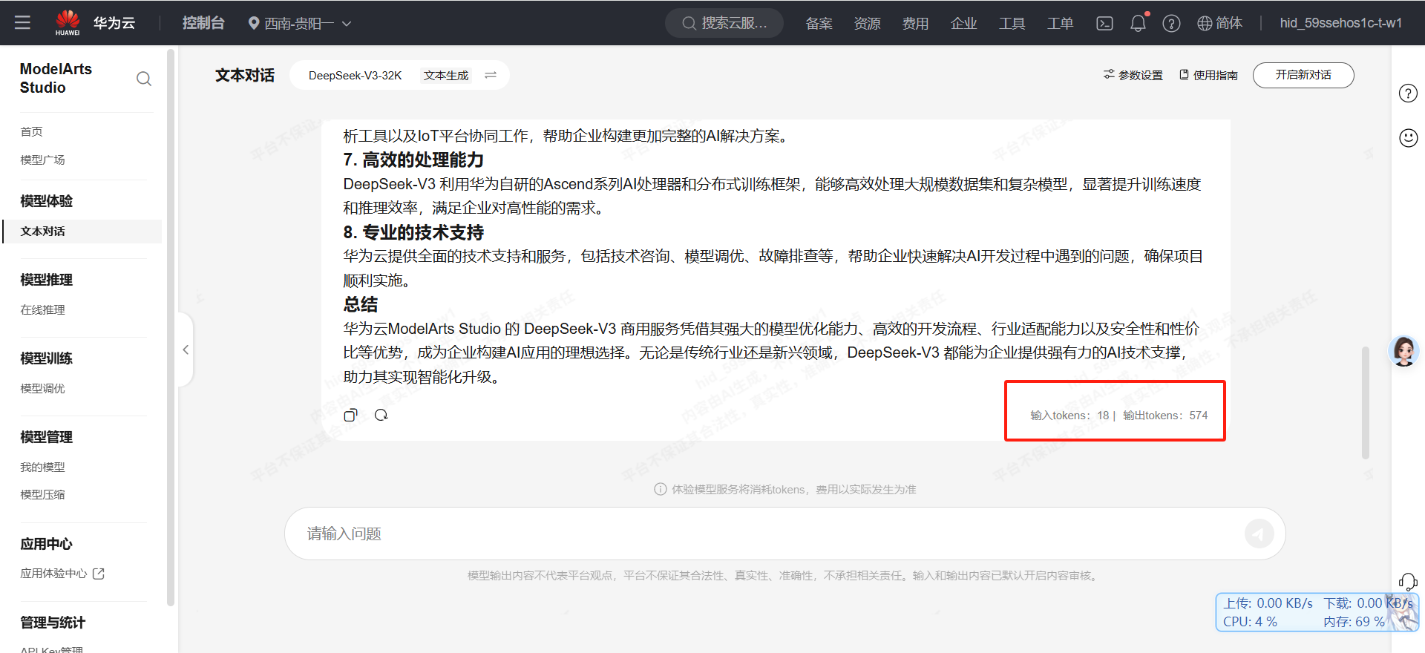Click the 控制台 console link
1425x653 pixels.
click(203, 23)
